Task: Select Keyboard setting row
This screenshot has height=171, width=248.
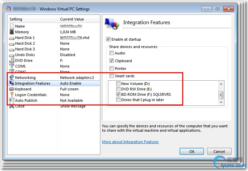Action: [54, 89]
